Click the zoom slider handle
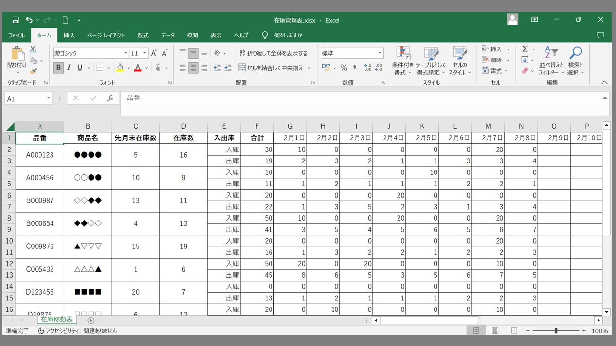 point(556,331)
